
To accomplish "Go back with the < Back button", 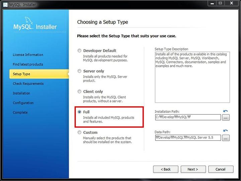I will point(166,169).
